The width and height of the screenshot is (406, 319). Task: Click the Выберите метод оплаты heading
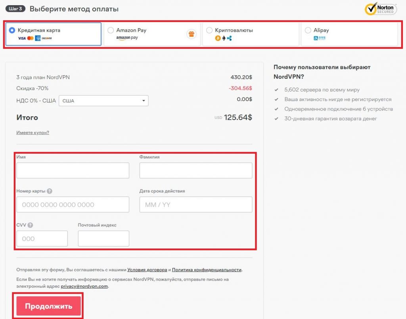click(x=74, y=9)
